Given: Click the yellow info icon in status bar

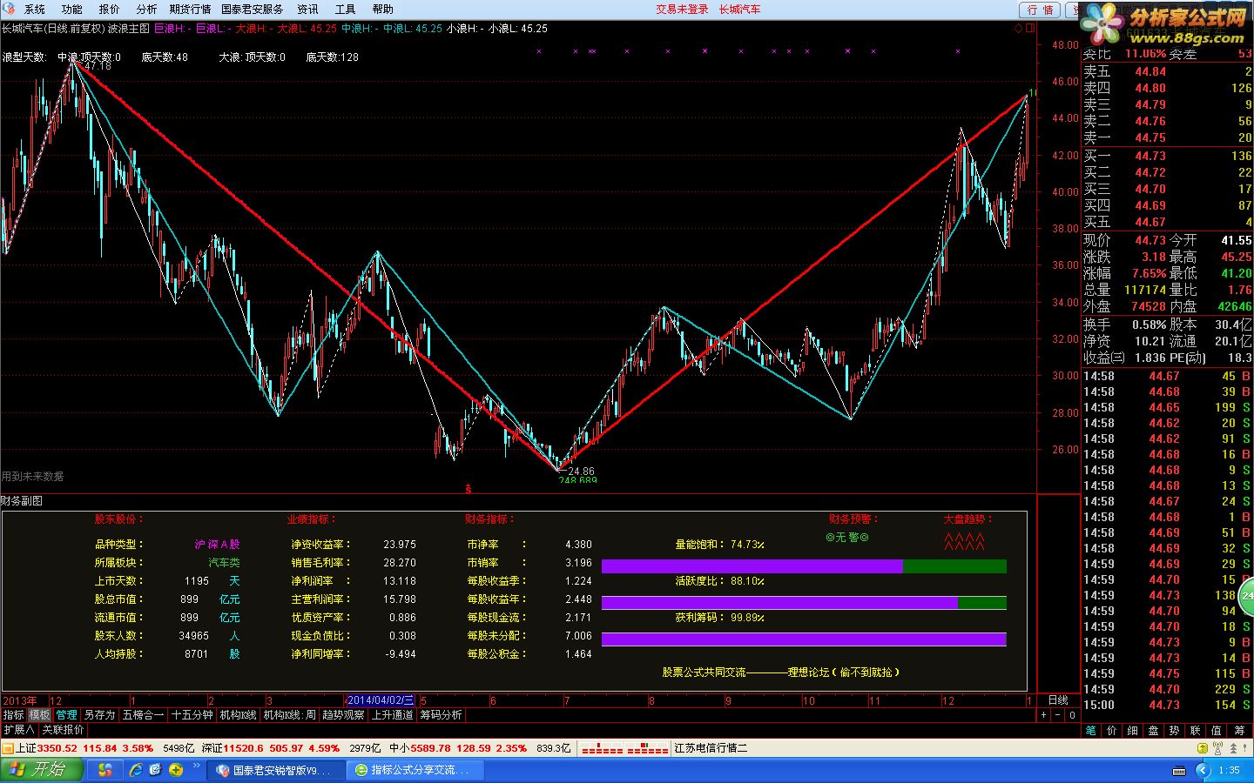Looking at the screenshot, I should [1203, 748].
